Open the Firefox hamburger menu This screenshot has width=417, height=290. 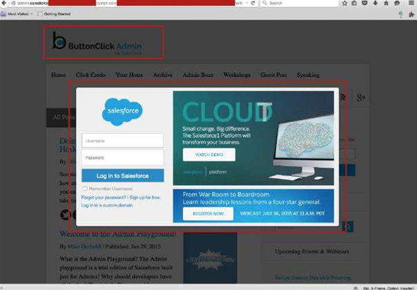coord(412,3)
